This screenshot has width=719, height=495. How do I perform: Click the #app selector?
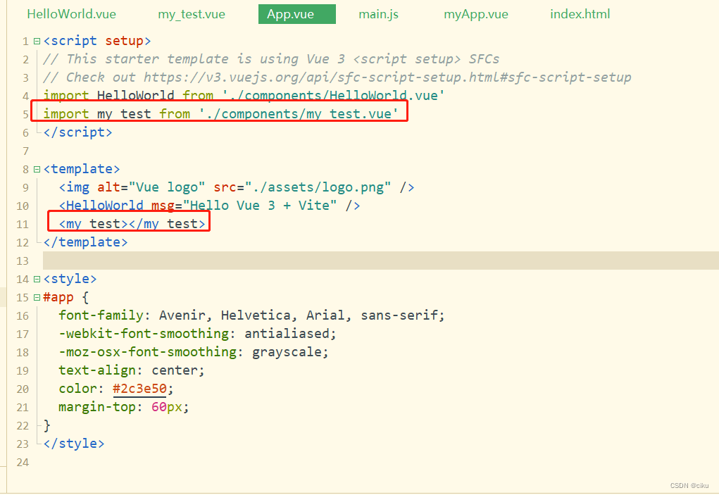(x=58, y=297)
